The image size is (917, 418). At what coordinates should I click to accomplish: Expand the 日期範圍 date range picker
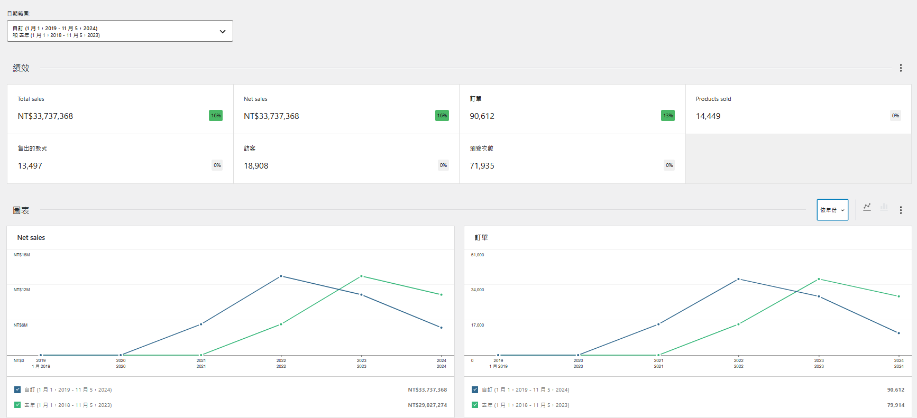coord(120,31)
